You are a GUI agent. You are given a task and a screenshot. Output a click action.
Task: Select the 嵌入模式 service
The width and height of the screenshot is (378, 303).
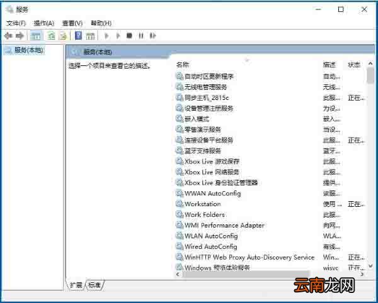click(197, 119)
